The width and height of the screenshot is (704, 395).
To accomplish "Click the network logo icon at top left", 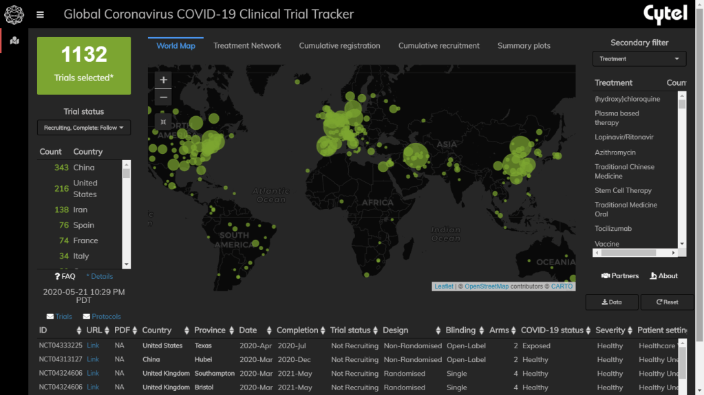I will click(14, 14).
